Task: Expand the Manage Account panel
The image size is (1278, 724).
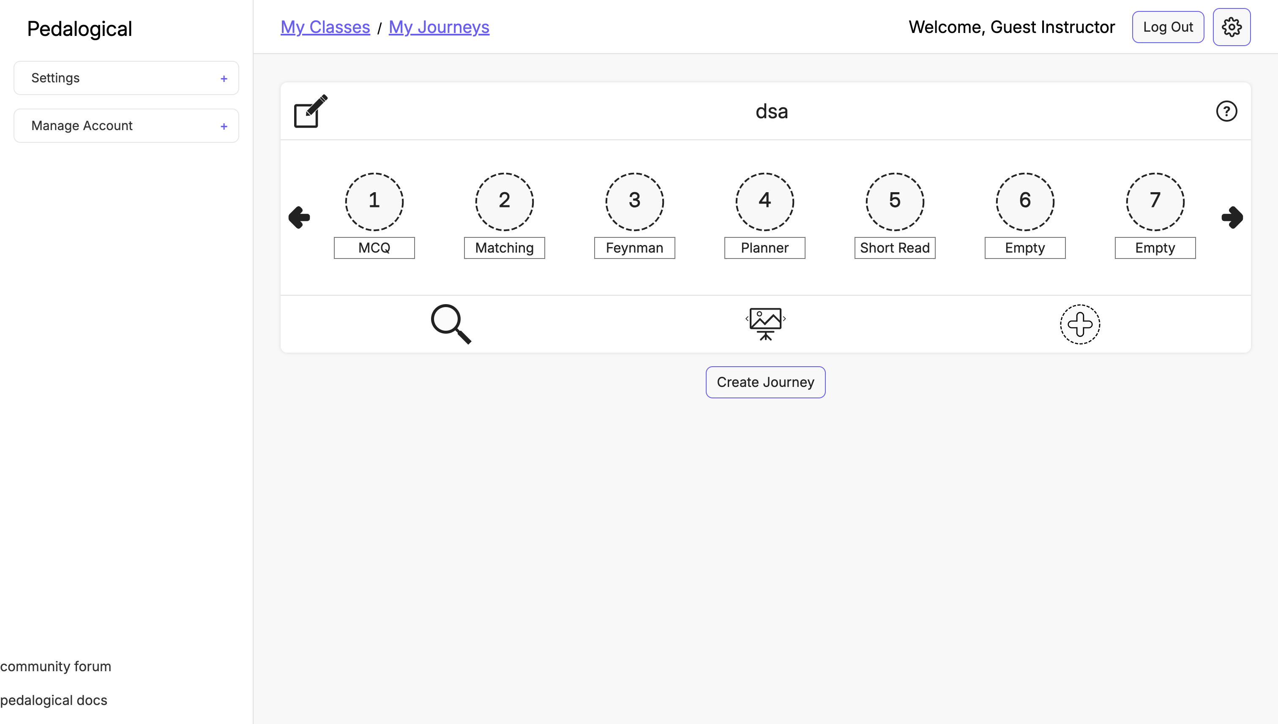Action: (x=126, y=126)
